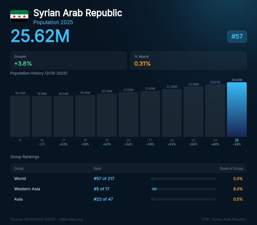The height and width of the screenshot is (225, 257).
Task: Select the Asia group row label
Action: 18,199
